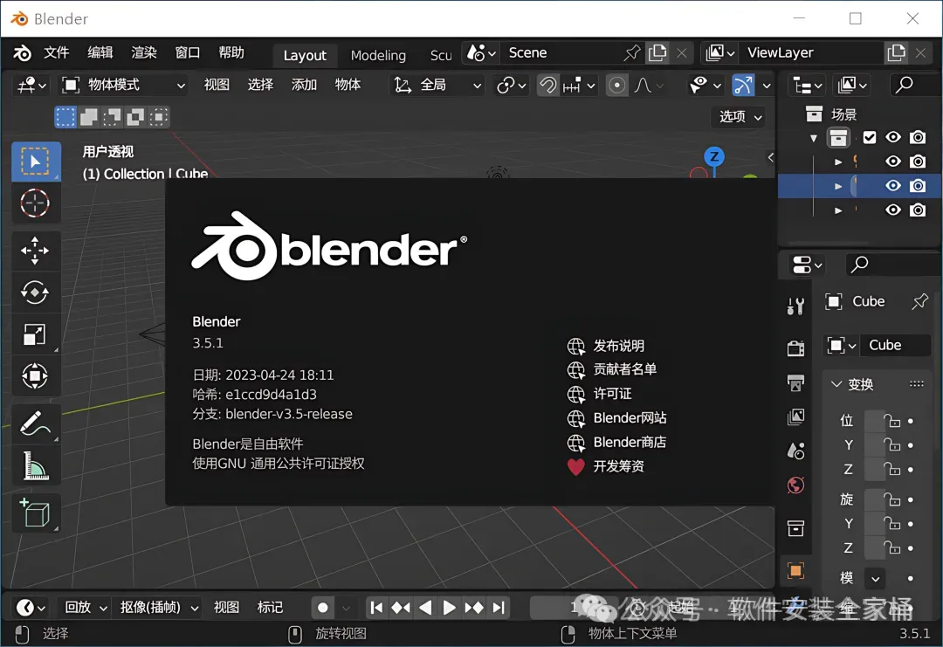Toggle render camera icon on highlighted row
The height and width of the screenshot is (647, 943).
[917, 186]
